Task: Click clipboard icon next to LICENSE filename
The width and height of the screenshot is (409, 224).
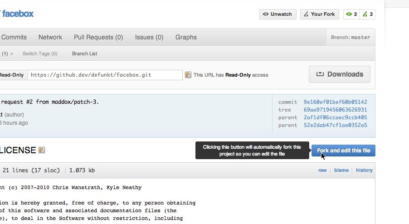Action: [x=42, y=150]
